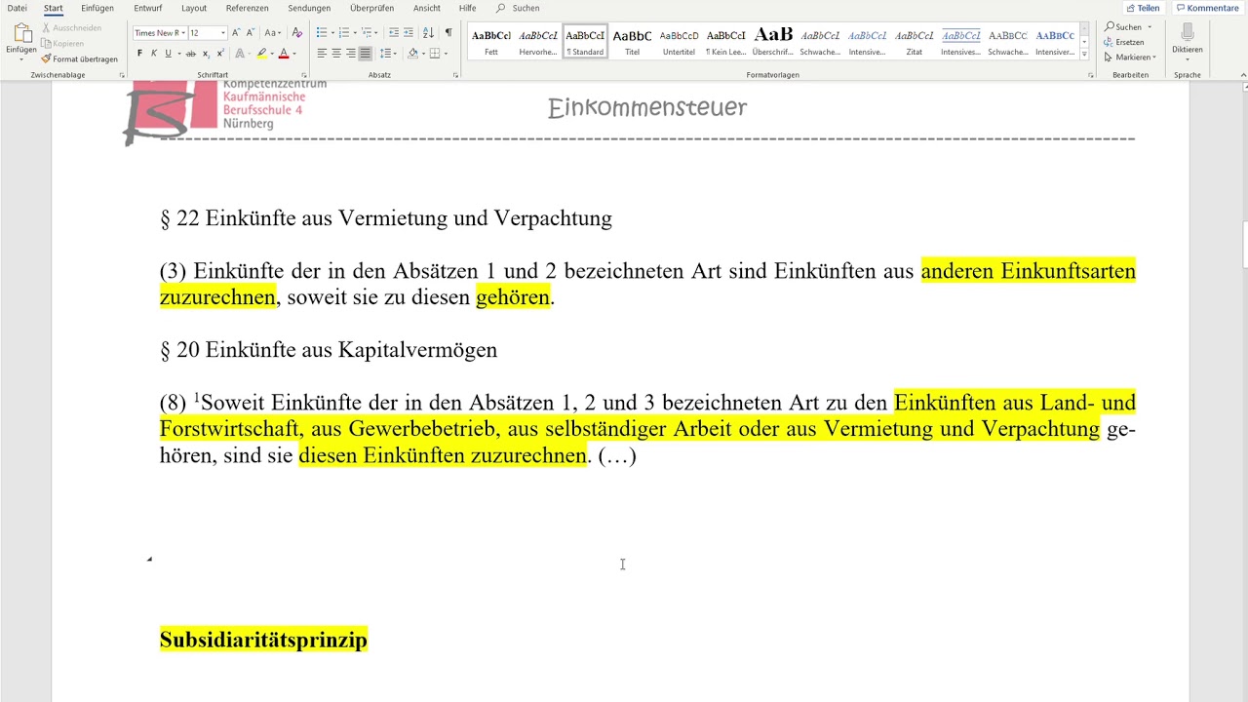Apply the Zitat style
The width and height of the screenshot is (1248, 702).
click(915, 42)
